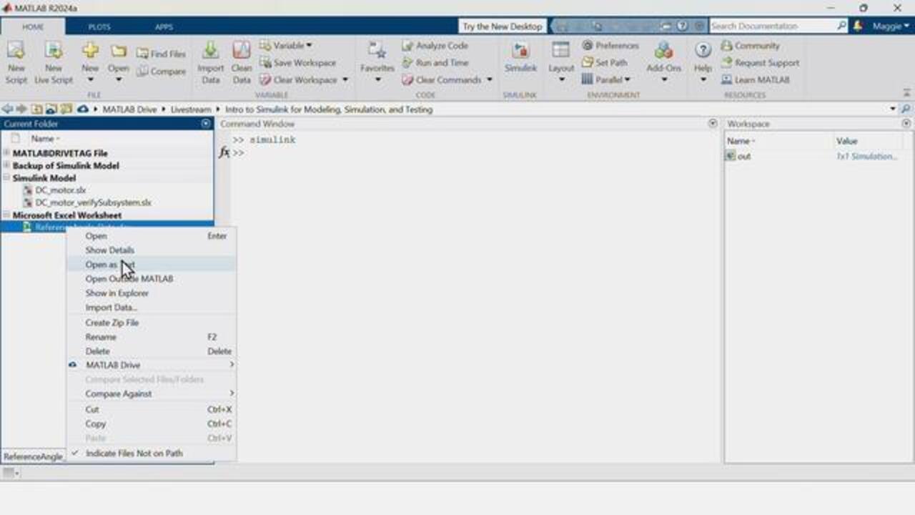Click the Try the New Desktop button

[502, 26]
